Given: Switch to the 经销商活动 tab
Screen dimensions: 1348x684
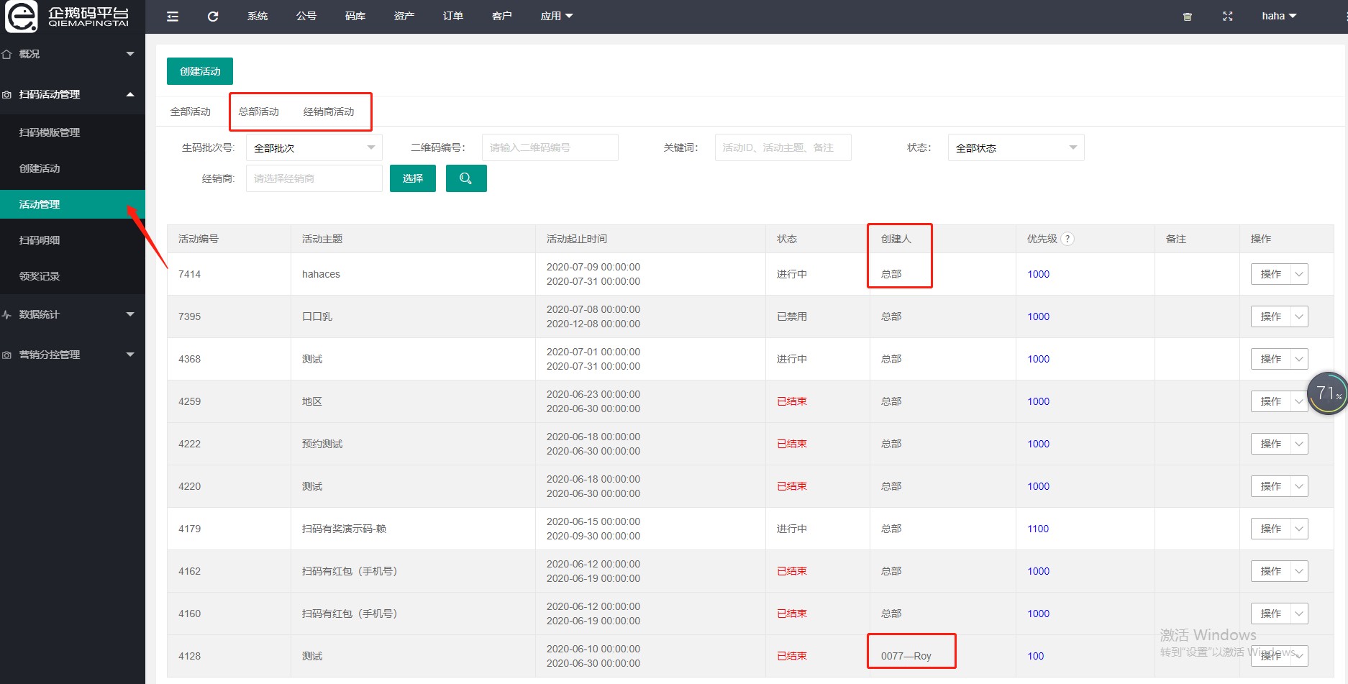Looking at the screenshot, I should [329, 111].
